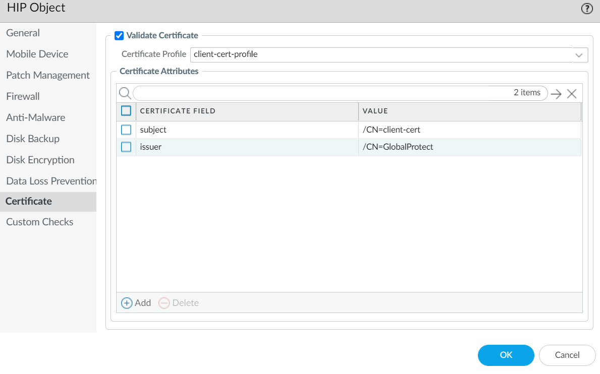Viewport: 600px width, 374px height.
Task: Open the Custom Checks tab
Action: (39, 222)
